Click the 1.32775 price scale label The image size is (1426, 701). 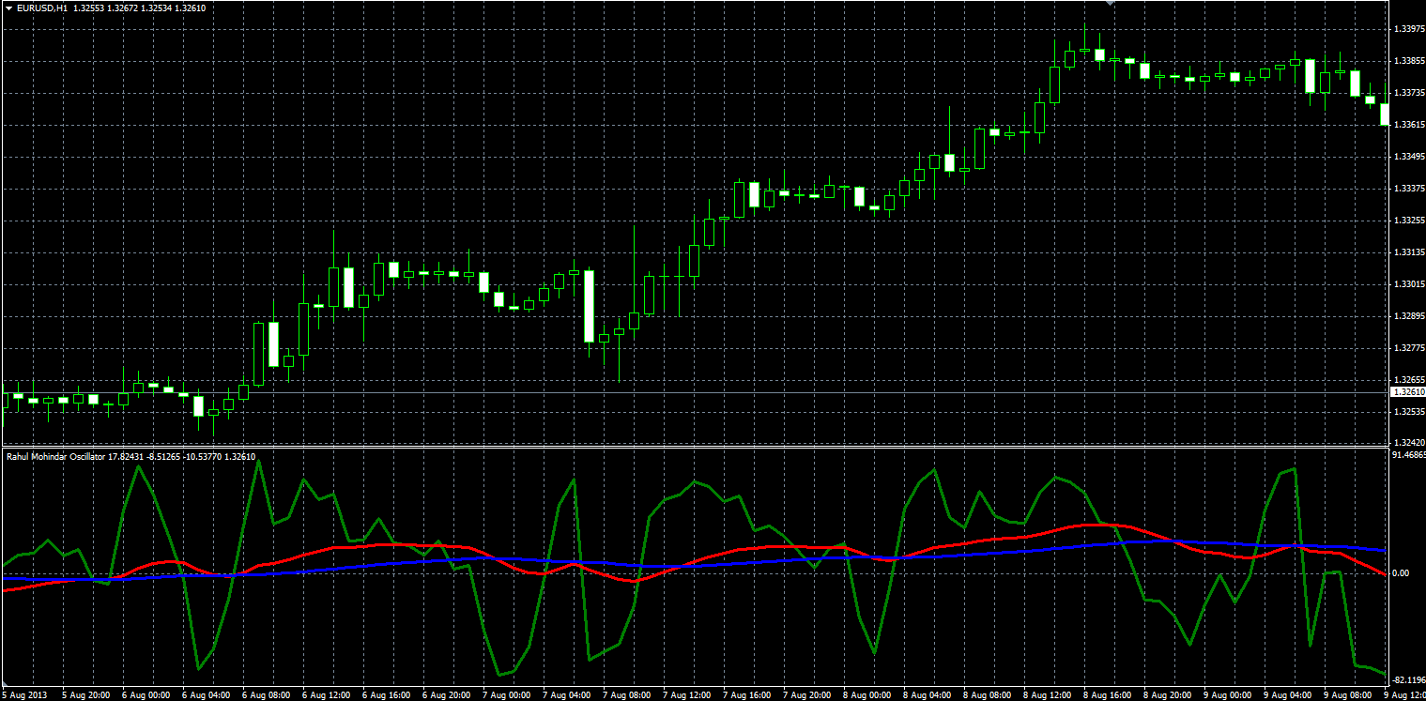click(1408, 348)
